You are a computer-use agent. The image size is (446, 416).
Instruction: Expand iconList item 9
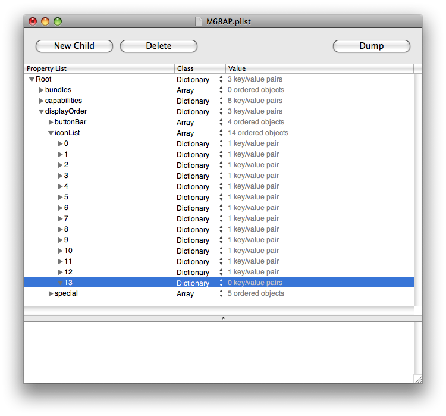60,240
